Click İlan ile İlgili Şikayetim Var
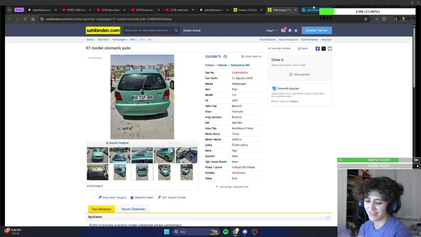This screenshot has height=237, width=421. click(232, 187)
